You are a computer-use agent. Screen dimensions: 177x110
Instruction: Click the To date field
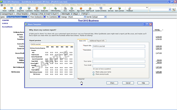[x=53, y=17]
